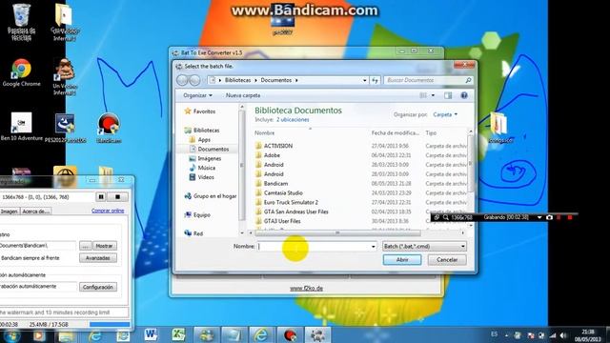Screen dimensions: 610x343
Task: Open the views options dropdown arrow
Action: pos(433,95)
